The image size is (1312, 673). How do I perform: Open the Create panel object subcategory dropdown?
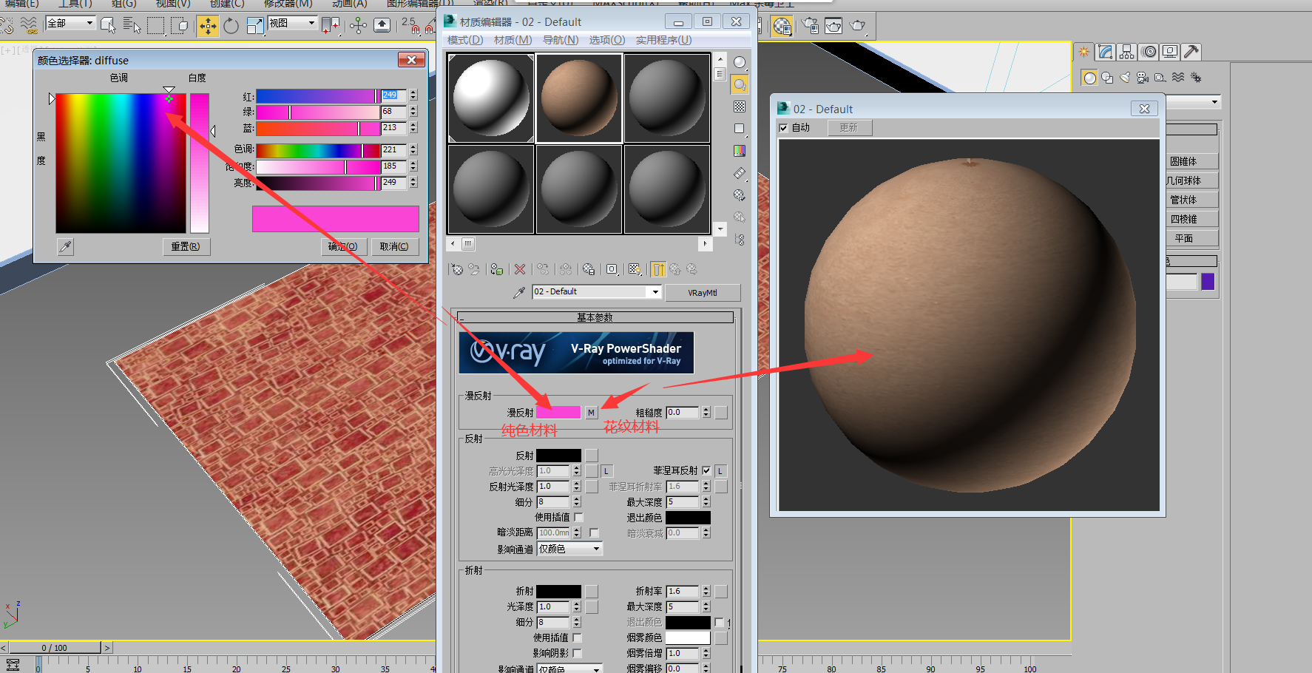point(1194,102)
